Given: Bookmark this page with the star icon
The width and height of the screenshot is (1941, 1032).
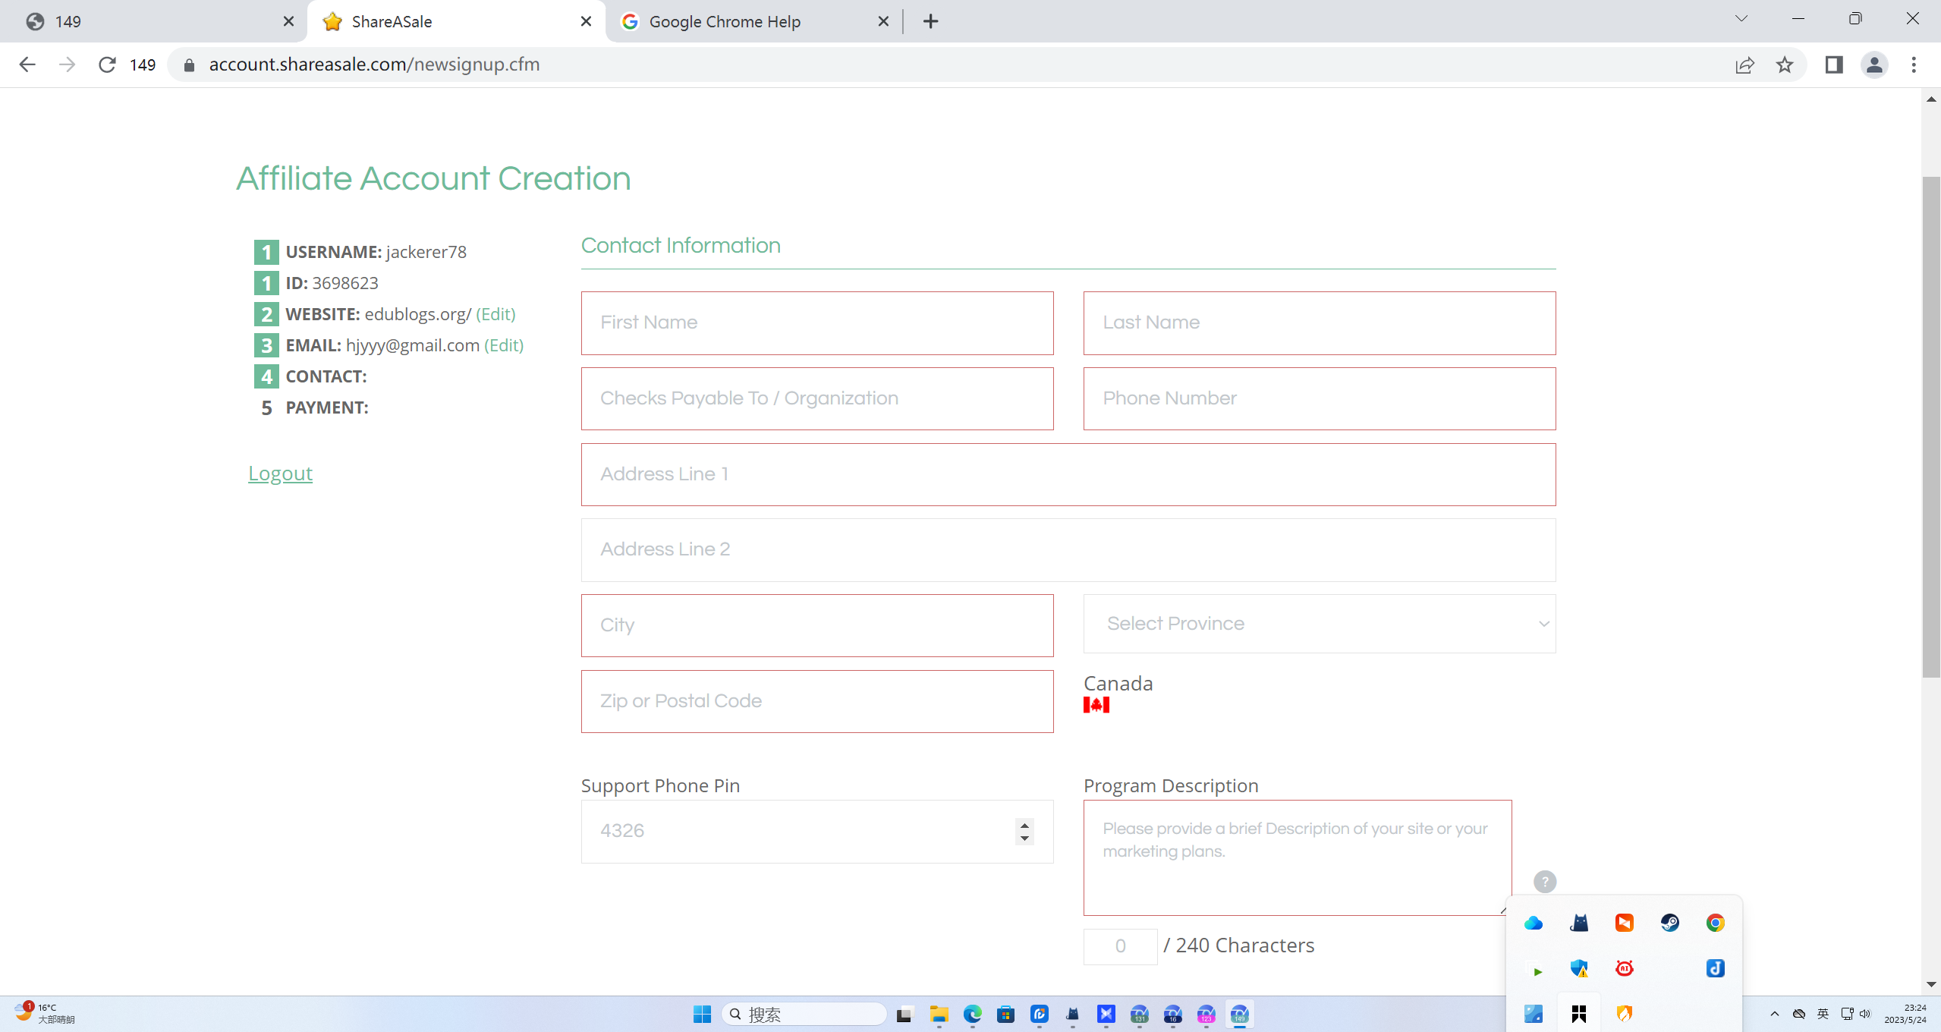Looking at the screenshot, I should point(1784,64).
